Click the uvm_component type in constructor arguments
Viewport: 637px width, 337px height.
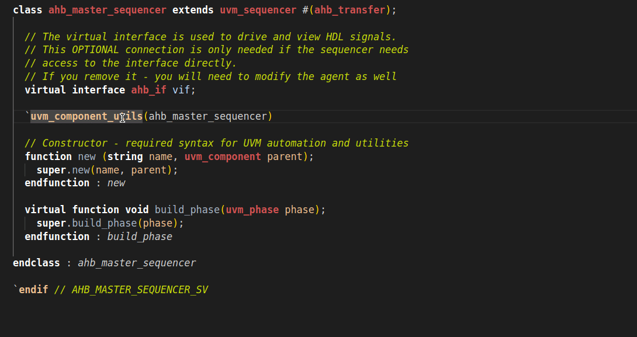[223, 157]
